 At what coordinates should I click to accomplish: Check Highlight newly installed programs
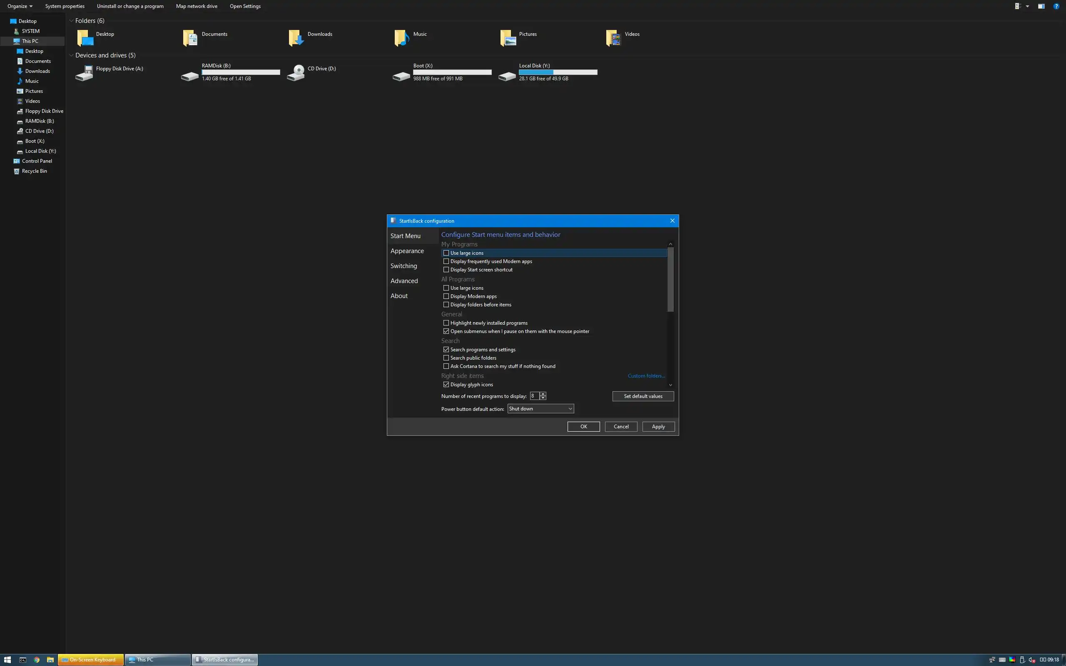(x=446, y=323)
